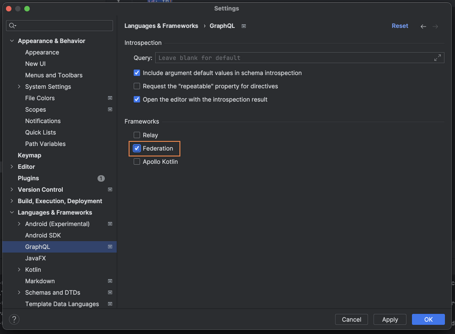455x334 pixels.
Task: Click the help question mark icon
Action: pyautogui.click(x=14, y=319)
